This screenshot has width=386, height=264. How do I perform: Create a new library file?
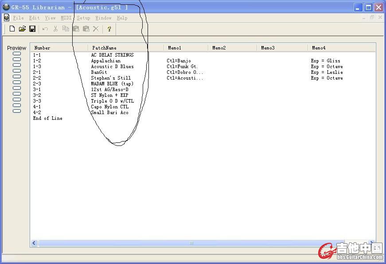[x=12, y=29]
